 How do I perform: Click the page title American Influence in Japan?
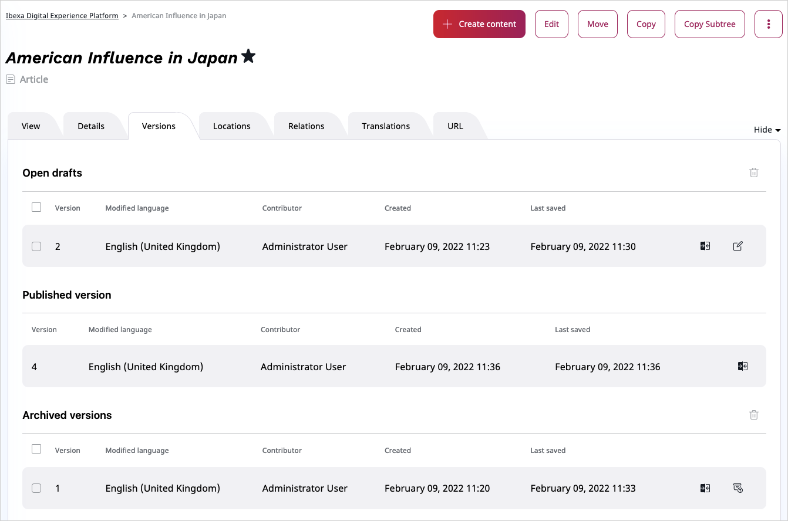tap(122, 58)
